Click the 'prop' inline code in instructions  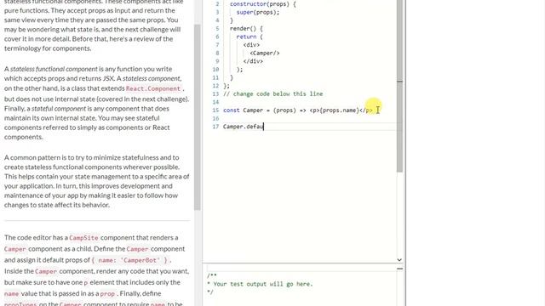[x=107, y=293]
